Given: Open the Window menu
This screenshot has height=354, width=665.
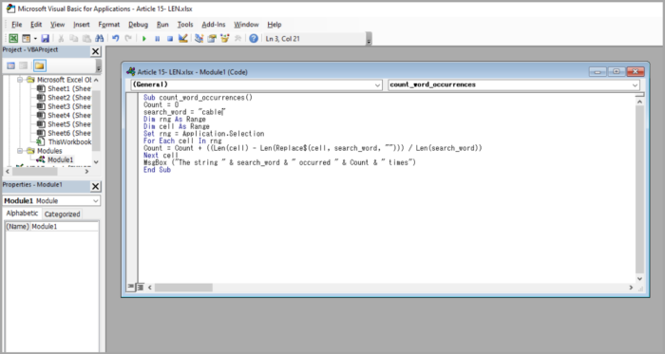Looking at the screenshot, I should (x=246, y=25).
